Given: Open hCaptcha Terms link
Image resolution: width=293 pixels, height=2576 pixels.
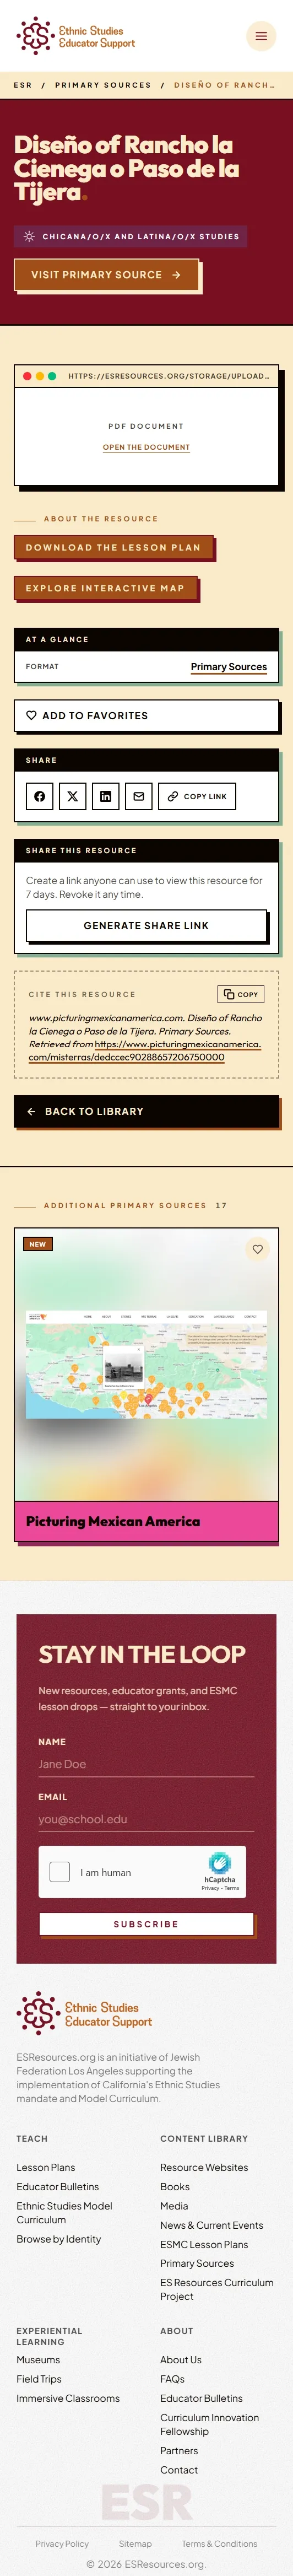Looking at the screenshot, I should pyautogui.click(x=232, y=1888).
